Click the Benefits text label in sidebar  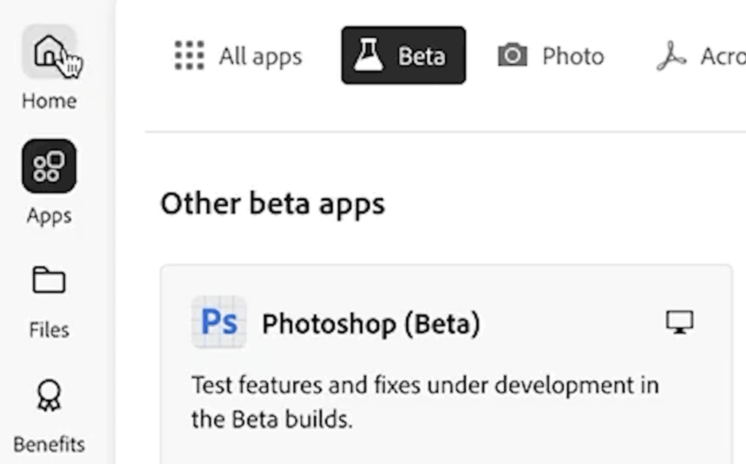coord(49,444)
